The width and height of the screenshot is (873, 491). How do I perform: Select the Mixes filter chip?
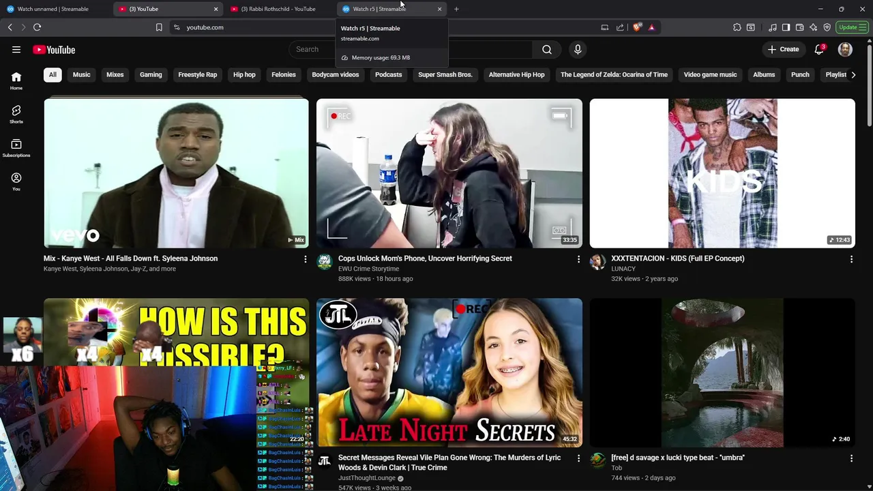coord(115,74)
